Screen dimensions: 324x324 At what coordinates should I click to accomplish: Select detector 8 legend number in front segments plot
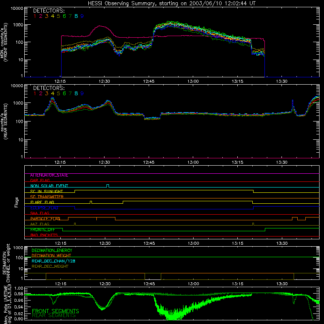[x=76, y=16]
